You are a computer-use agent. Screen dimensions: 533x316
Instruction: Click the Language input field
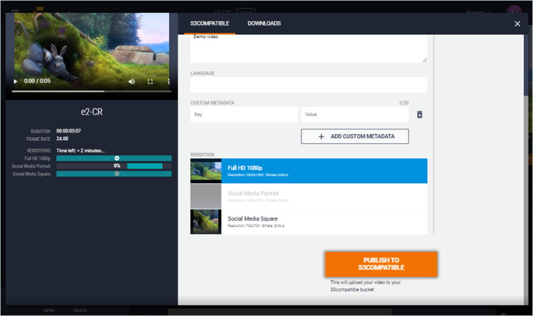[309, 85]
